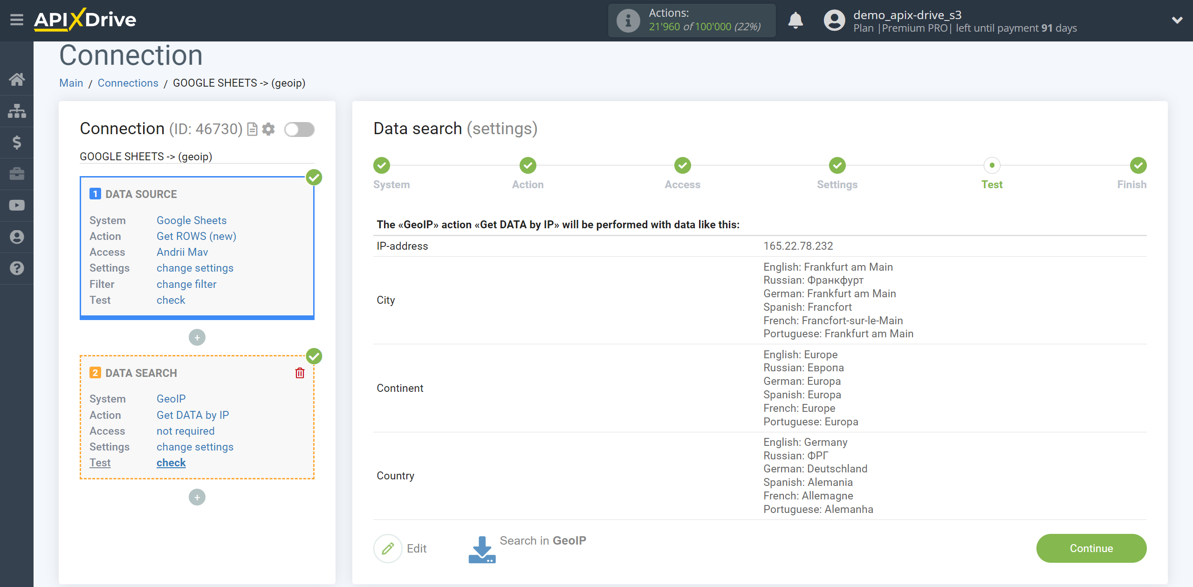Click the IP value 165.22.78.232
The width and height of the screenshot is (1193, 587).
798,246
